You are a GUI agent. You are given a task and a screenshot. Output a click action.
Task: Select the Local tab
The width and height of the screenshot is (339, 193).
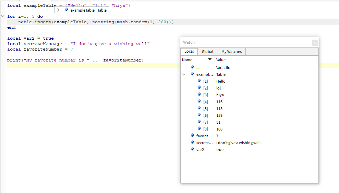pyautogui.click(x=189, y=52)
